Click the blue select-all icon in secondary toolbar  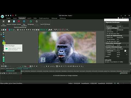click(x=10, y=30)
